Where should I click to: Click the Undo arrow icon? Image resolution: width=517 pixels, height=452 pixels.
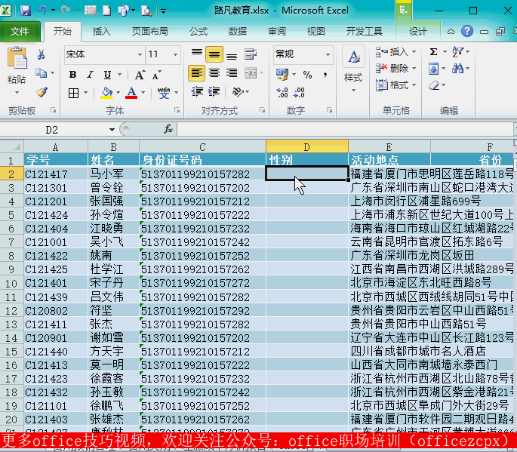(42, 11)
